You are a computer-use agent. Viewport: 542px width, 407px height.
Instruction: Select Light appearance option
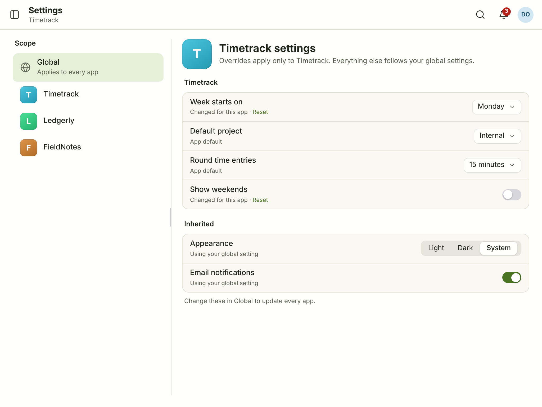436,248
